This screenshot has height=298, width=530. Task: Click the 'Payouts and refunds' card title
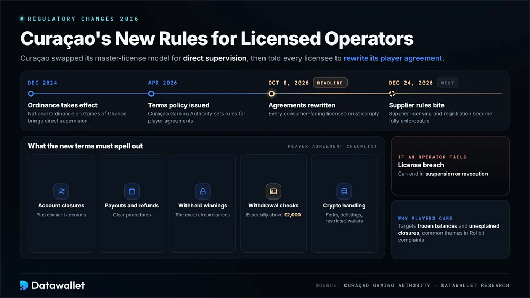click(132, 205)
